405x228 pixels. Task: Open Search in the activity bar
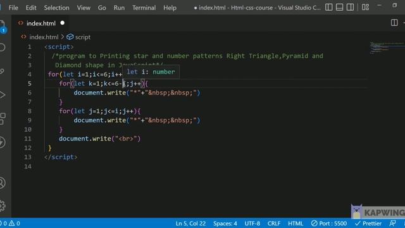point(3,47)
